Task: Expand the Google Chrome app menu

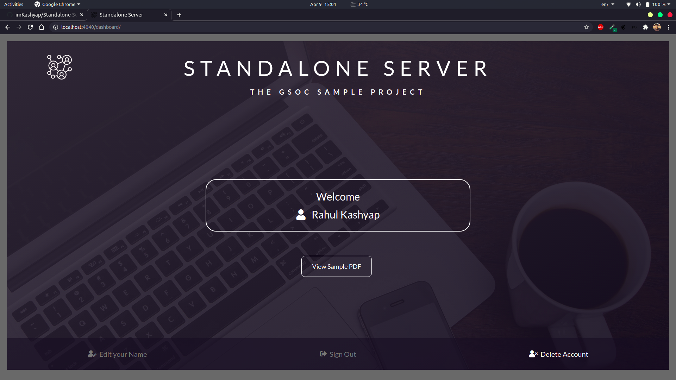Action: (57, 4)
